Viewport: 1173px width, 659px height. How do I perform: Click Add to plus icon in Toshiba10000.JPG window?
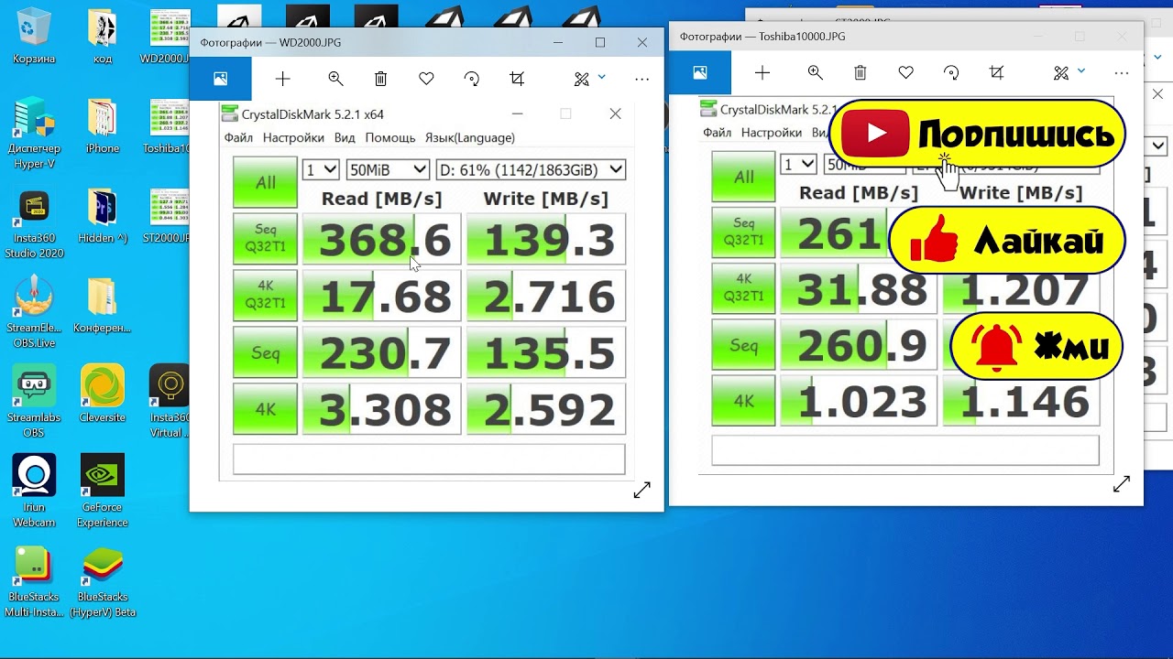click(x=762, y=72)
